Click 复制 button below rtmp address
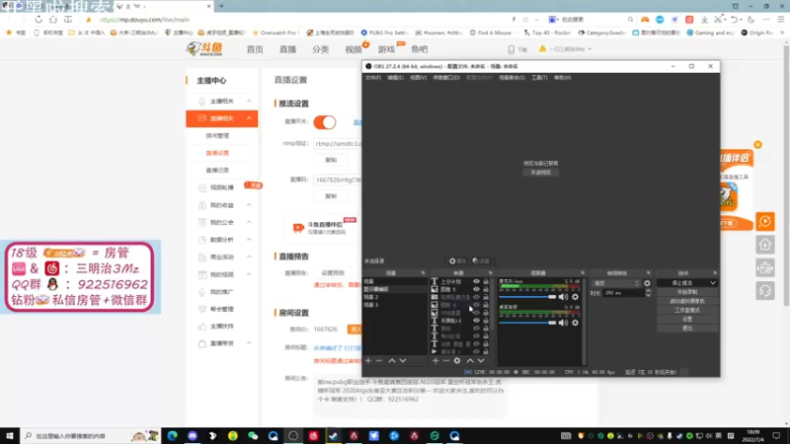 tap(331, 160)
